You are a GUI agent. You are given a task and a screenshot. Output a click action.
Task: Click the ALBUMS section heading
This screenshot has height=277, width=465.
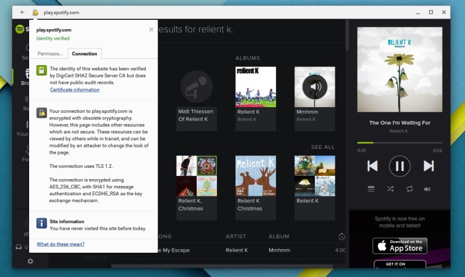(247, 58)
